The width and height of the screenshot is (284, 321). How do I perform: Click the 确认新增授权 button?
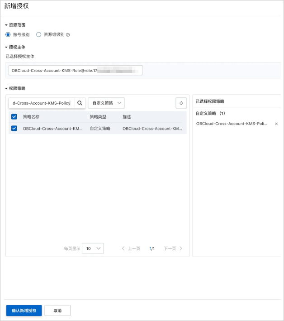24,311
